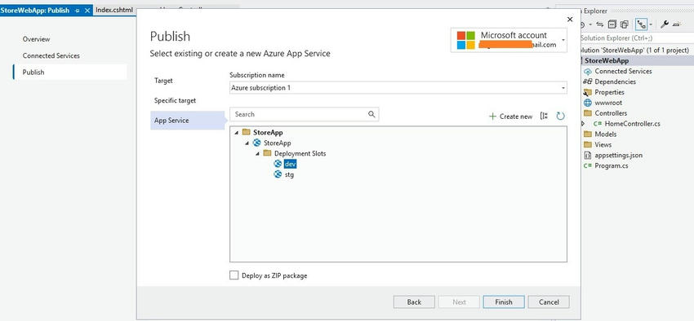
Task: Open the Overview page in sidebar
Action: (36, 39)
